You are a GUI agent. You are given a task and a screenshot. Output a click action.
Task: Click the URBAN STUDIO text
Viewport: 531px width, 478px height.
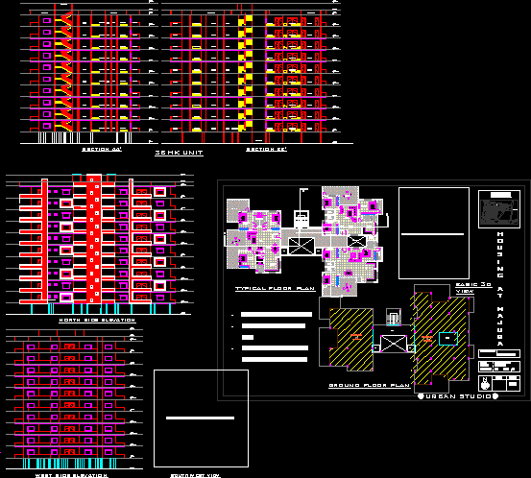[458, 396]
